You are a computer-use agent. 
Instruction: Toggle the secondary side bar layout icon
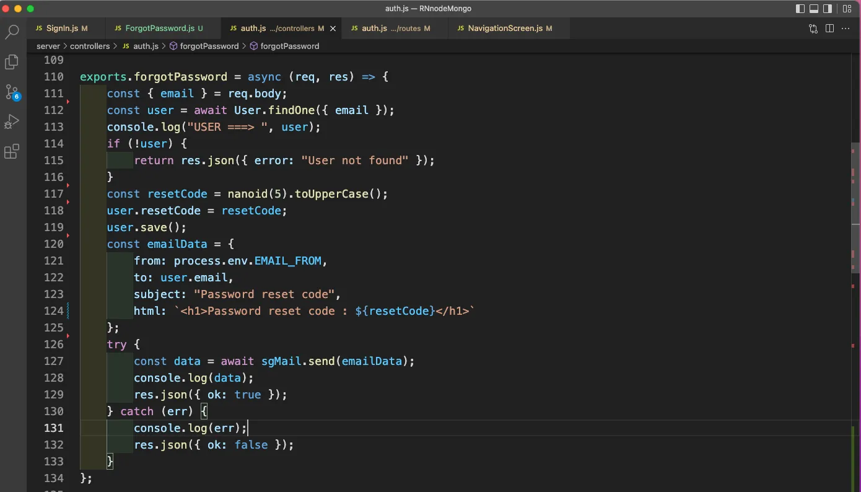click(x=828, y=9)
